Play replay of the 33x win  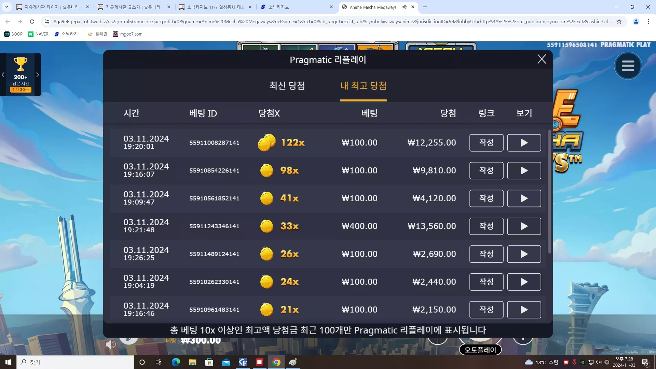pyautogui.click(x=524, y=226)
